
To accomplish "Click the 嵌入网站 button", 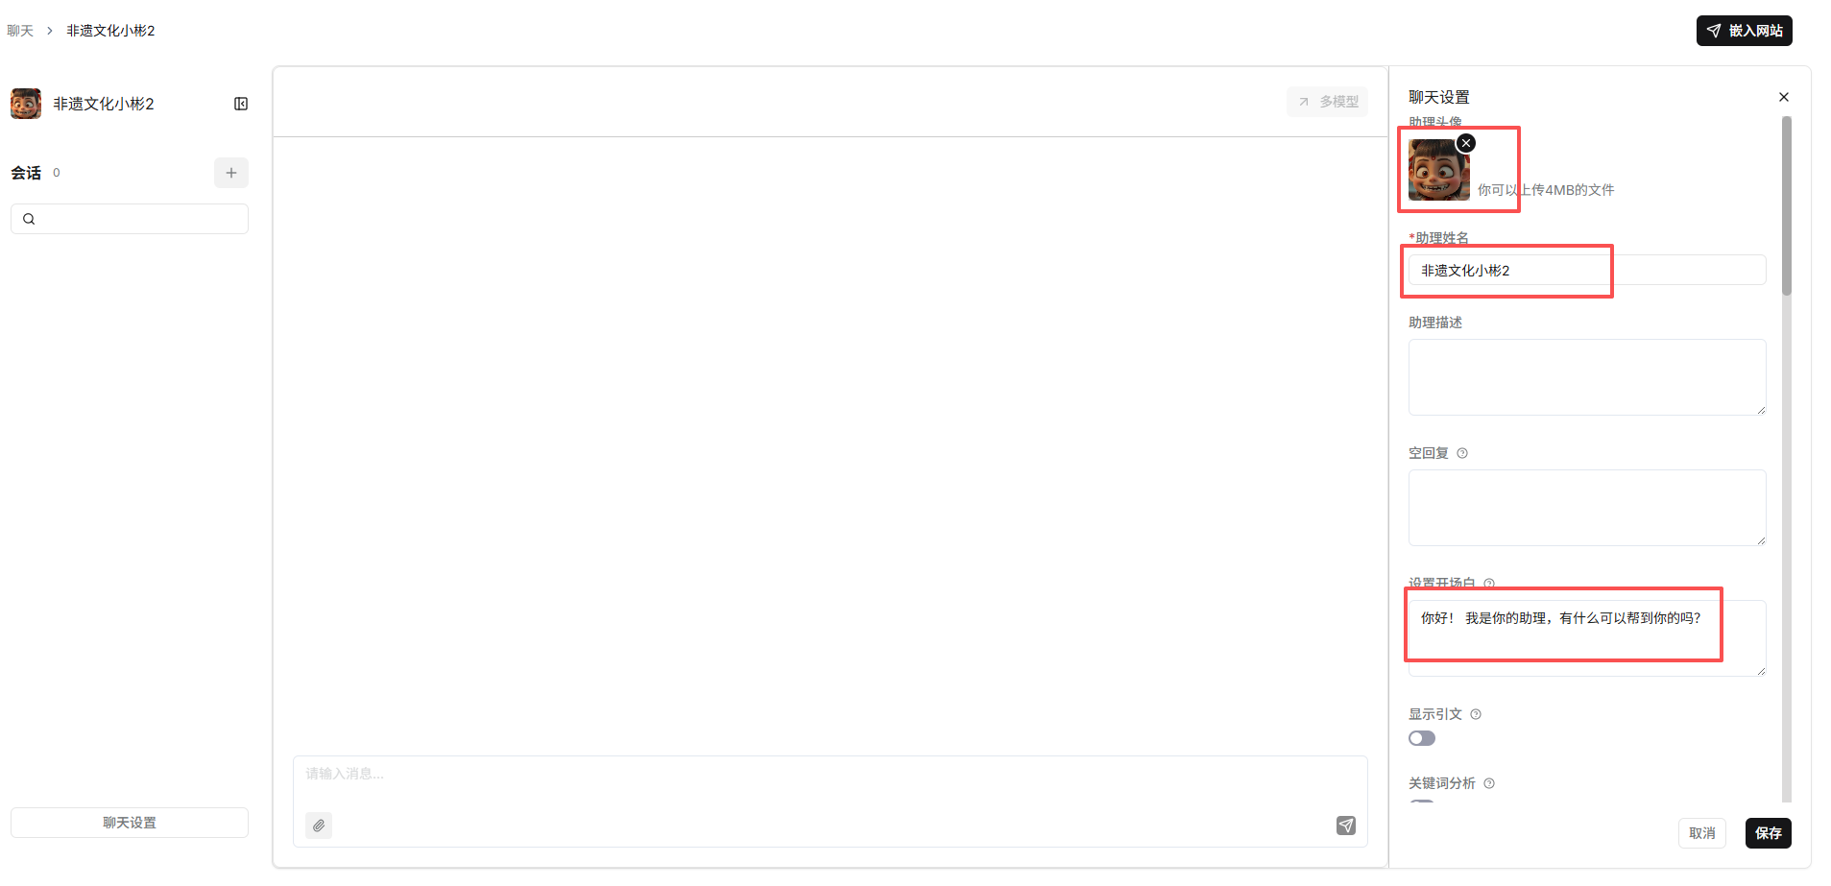I will (1744, 31).
